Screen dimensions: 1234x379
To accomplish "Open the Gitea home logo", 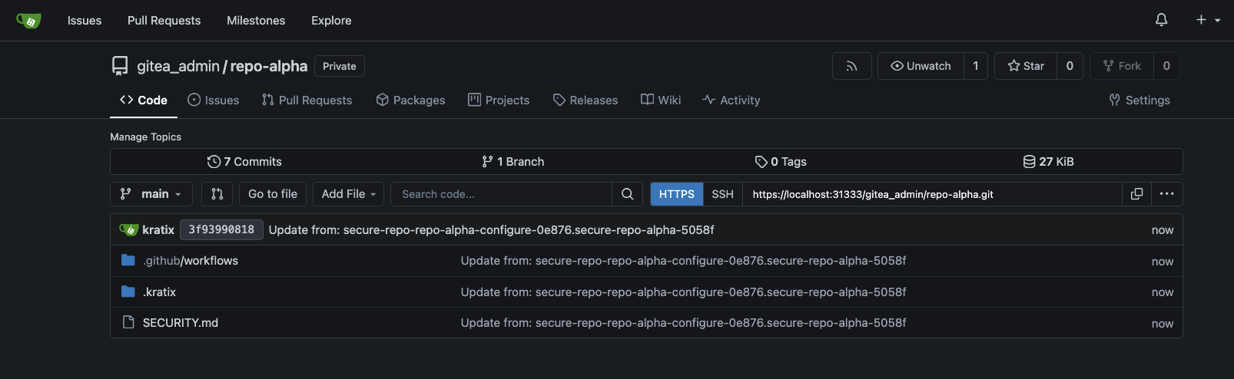I will (28, 21).
